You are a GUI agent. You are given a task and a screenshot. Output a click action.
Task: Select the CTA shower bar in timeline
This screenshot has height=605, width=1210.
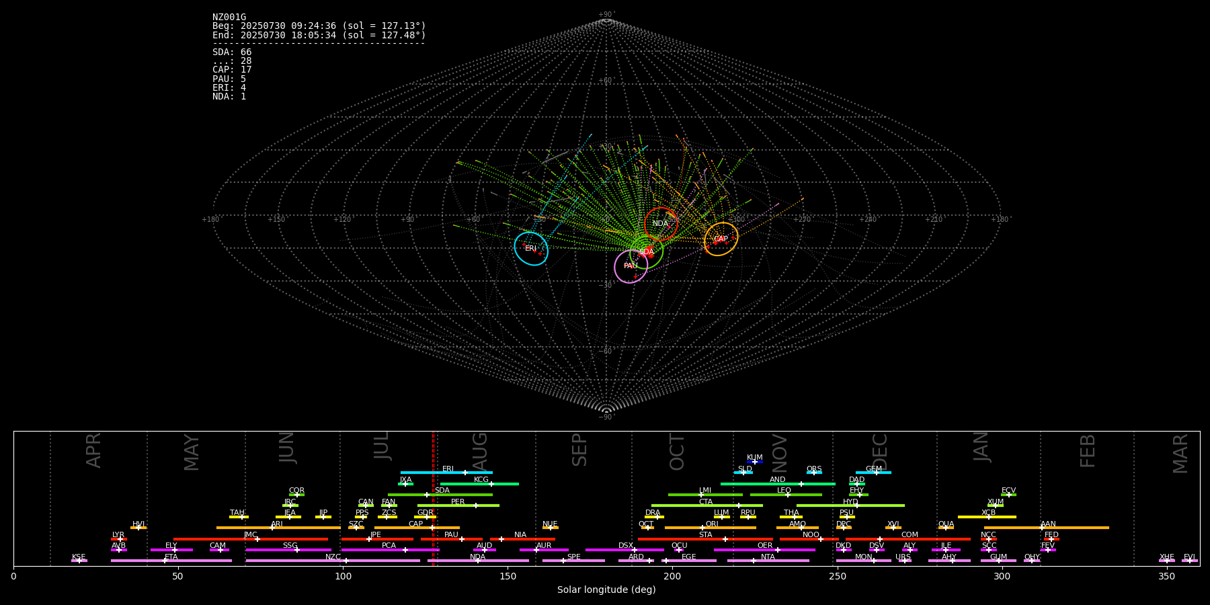tap(707, 506)
